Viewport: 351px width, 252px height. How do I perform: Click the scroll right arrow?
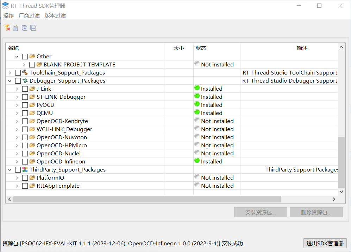click(334, 199)
